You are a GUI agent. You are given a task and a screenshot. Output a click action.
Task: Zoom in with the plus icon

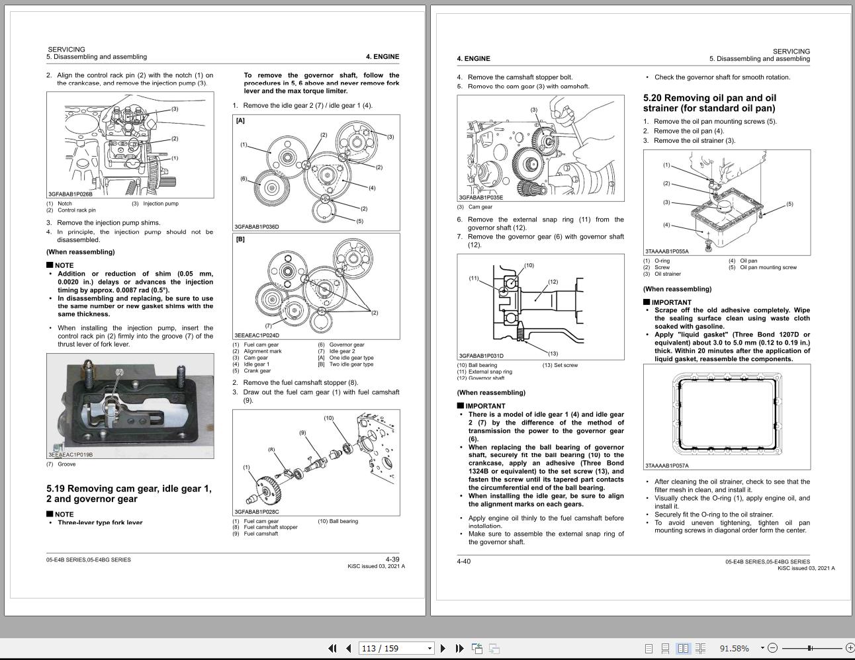coord(850,647)
